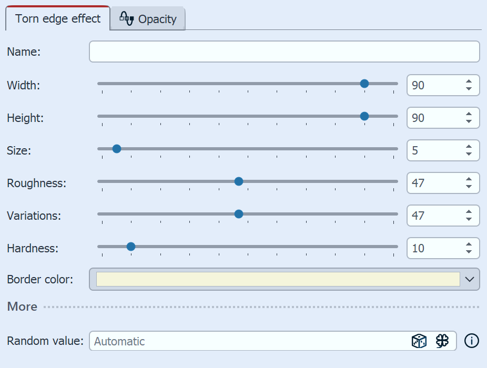Click into the Name text field
Screen dimensions: 487x368
click(x=284, y=52)
